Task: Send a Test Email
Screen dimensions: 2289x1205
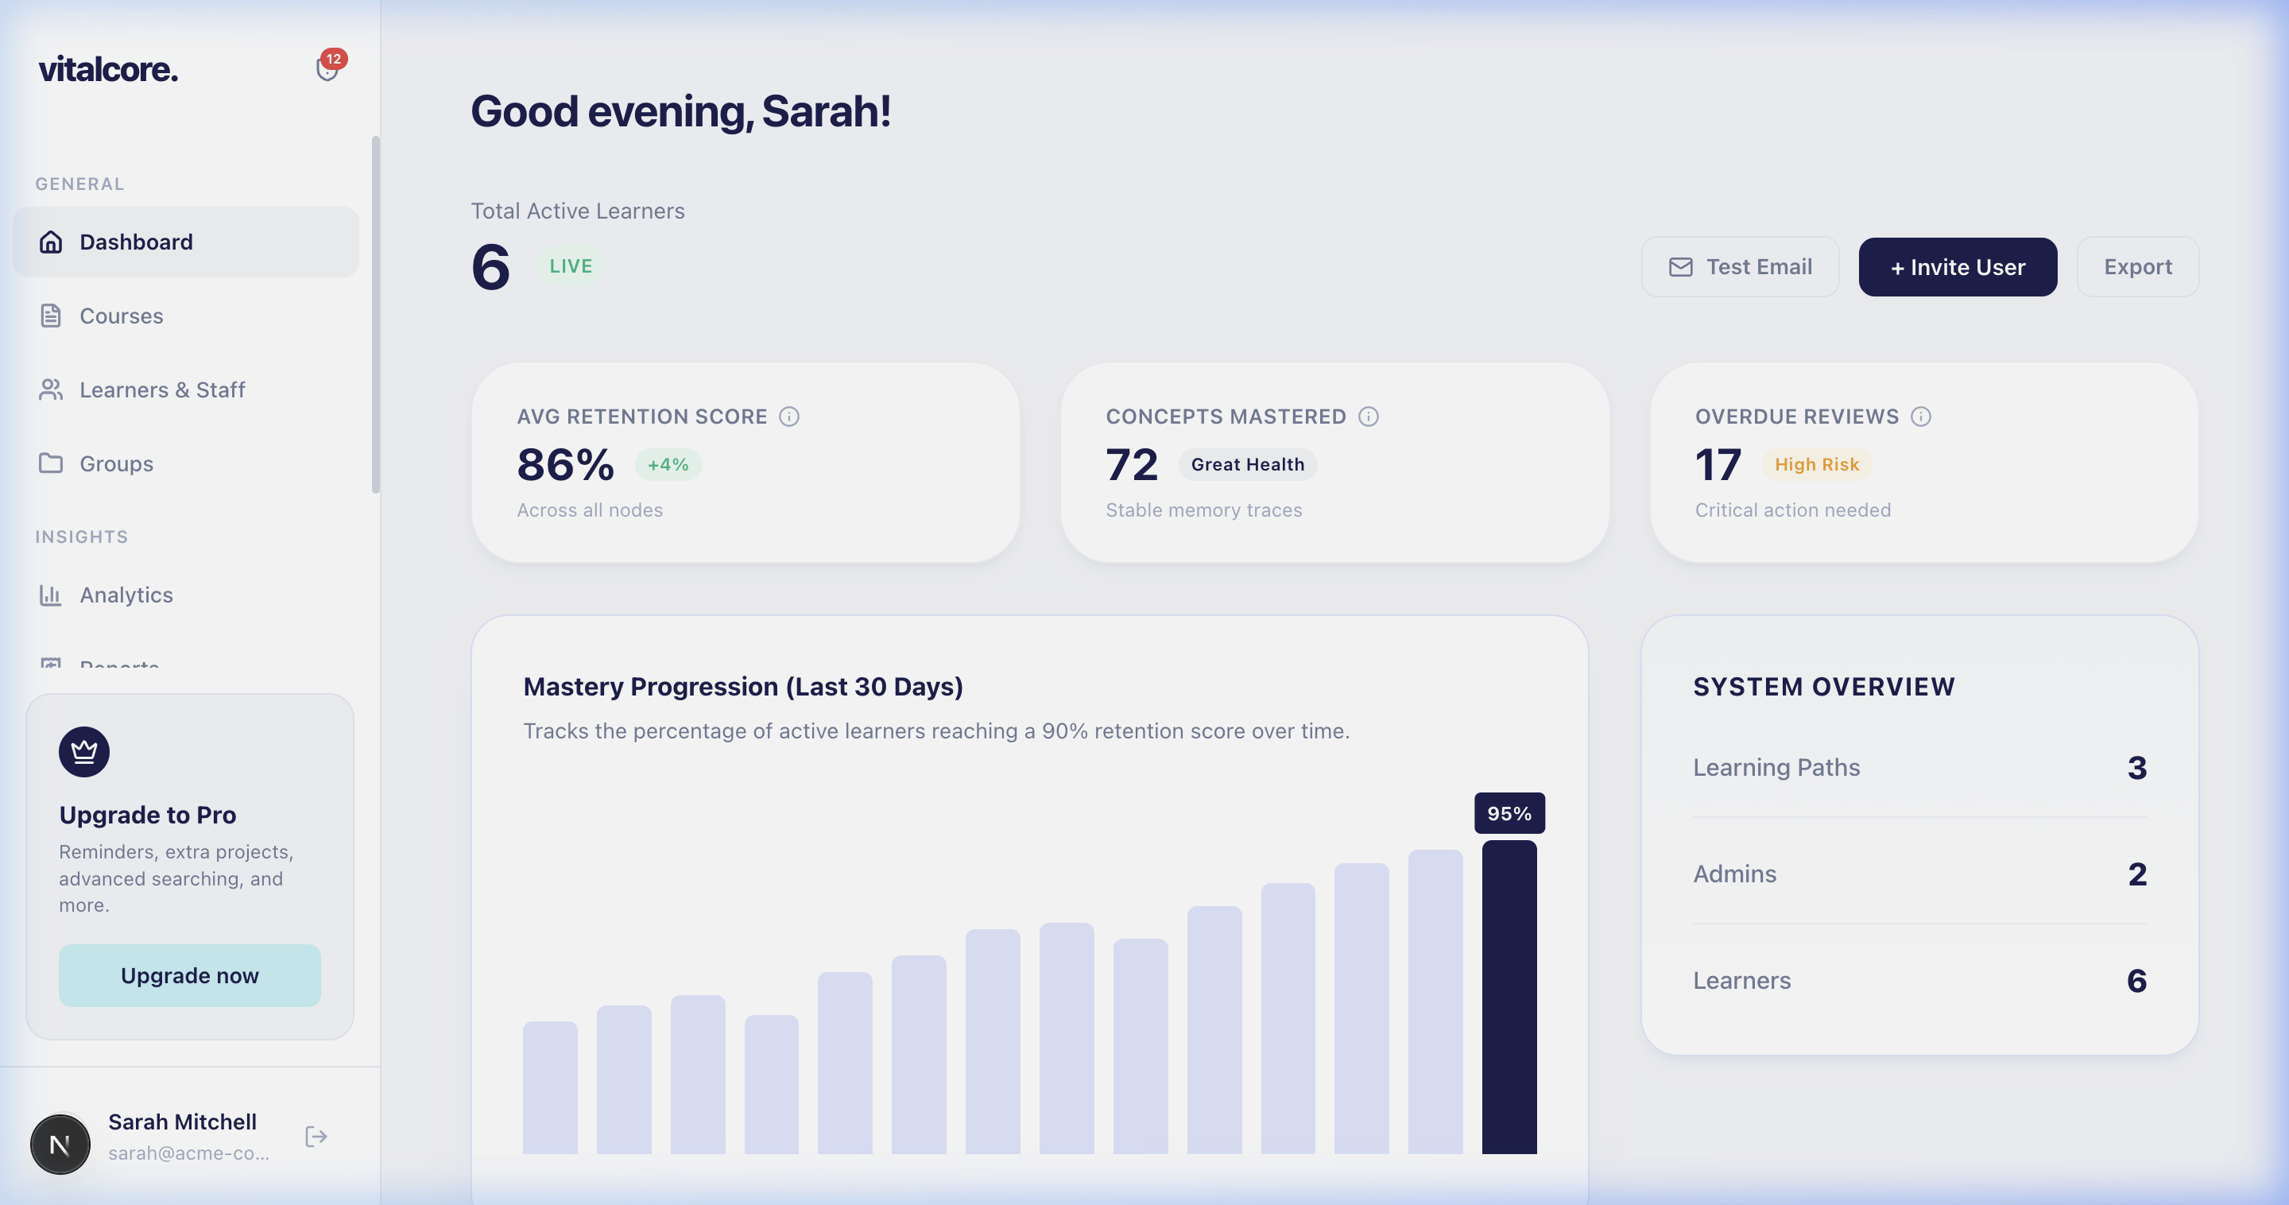Action: (x=1740, y=266)
